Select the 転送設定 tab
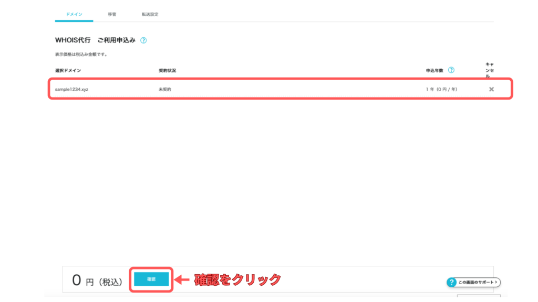Image resolution: width=538 pixels, height=302 pixels. (150, 14)
